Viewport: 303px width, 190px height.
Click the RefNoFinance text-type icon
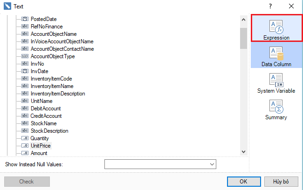[25, 27]
